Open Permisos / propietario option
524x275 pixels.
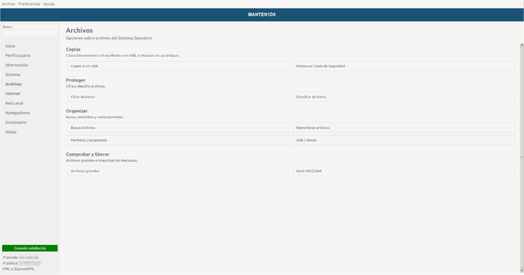[x=178, y=140]
